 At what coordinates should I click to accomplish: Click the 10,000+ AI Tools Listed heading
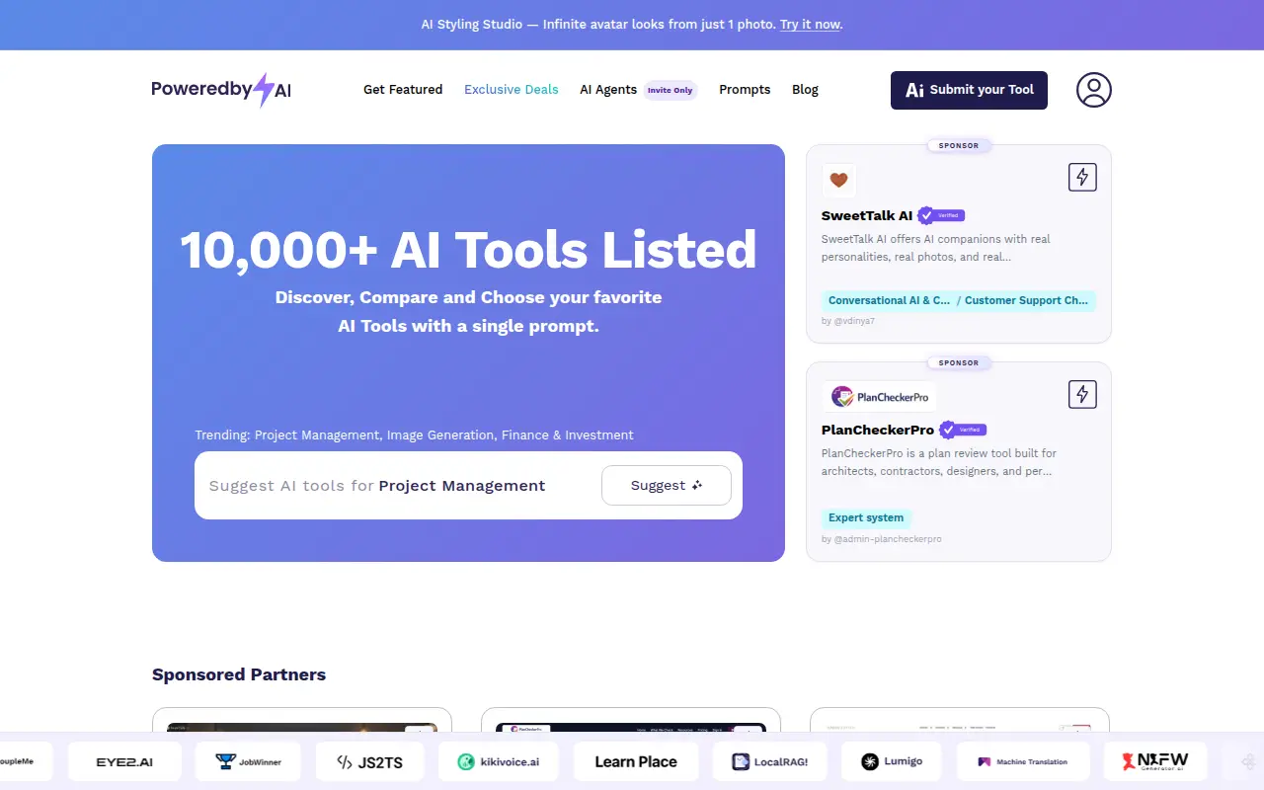[x=468, y=250]
